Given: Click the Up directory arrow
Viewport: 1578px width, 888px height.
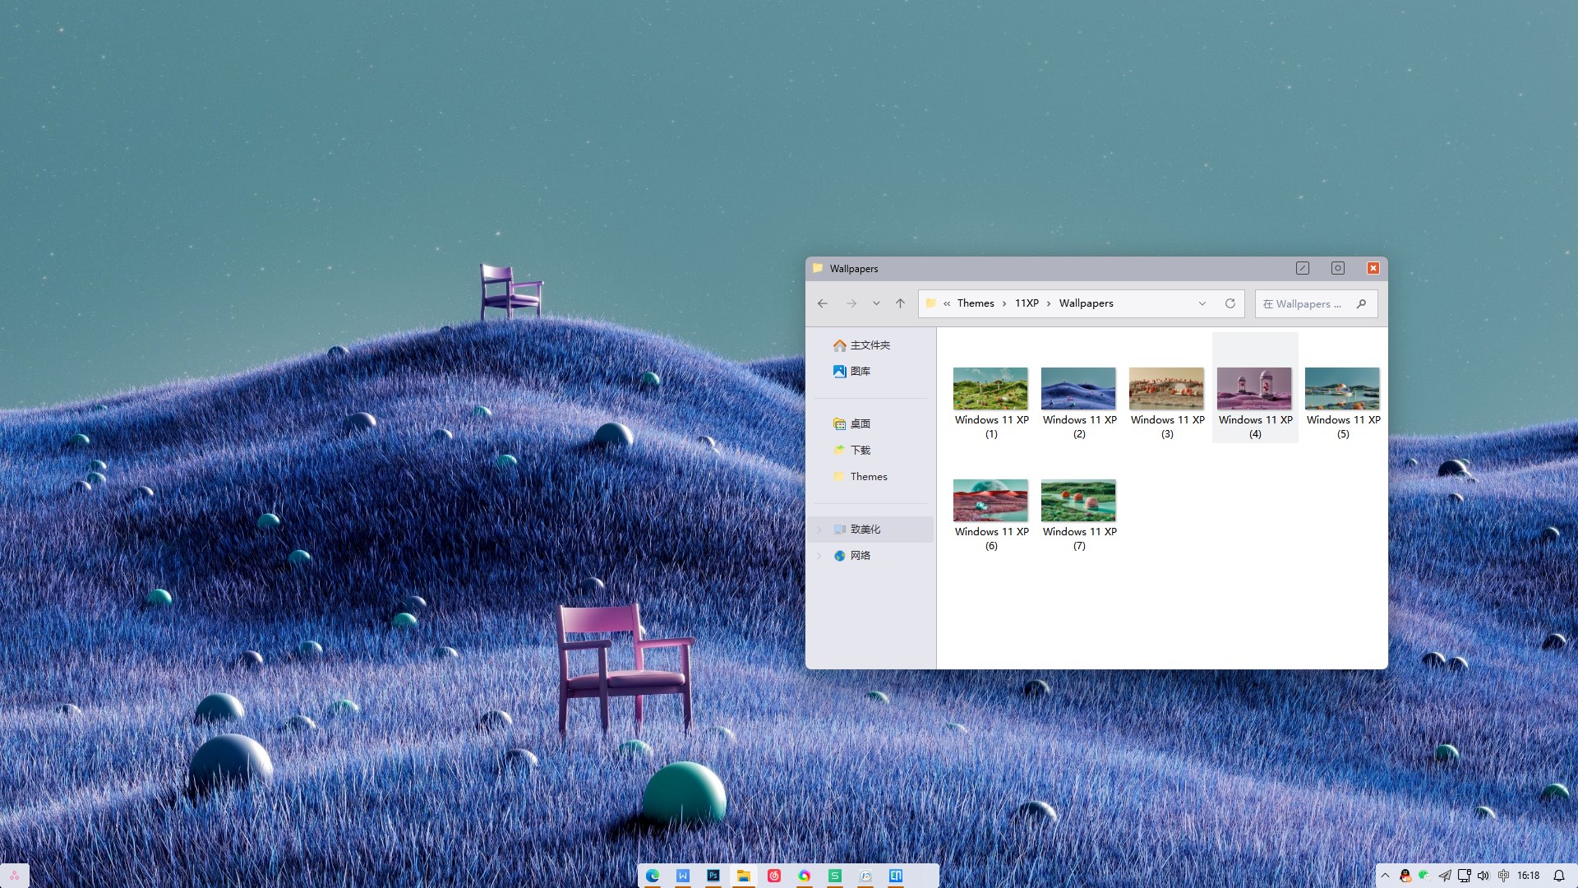Looking at the screenshot, I should (901, 303).
